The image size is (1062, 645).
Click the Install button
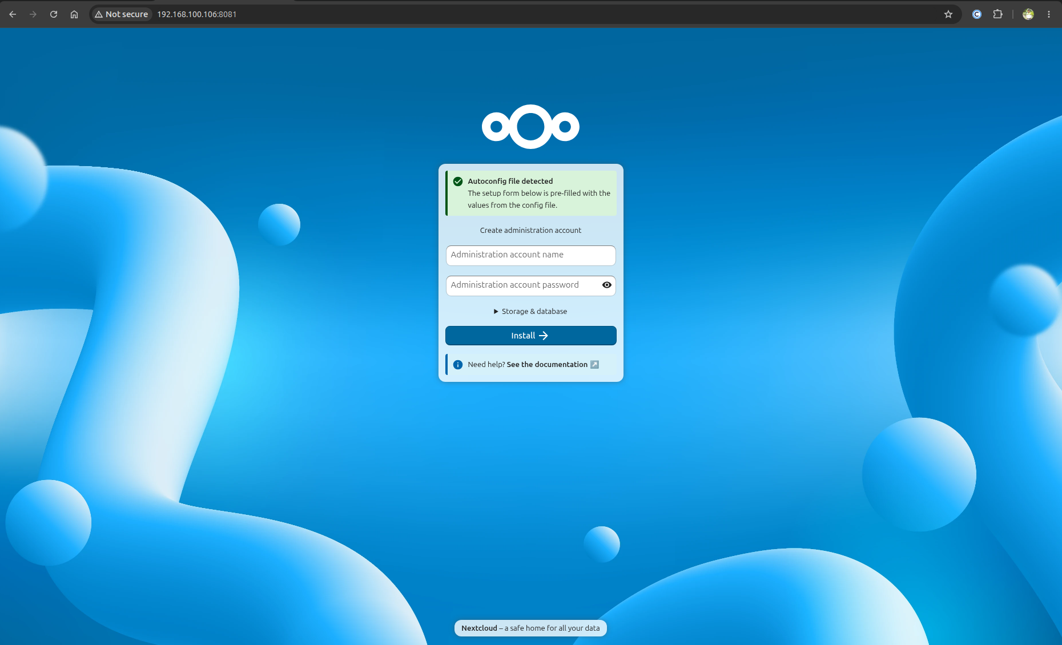531,336
